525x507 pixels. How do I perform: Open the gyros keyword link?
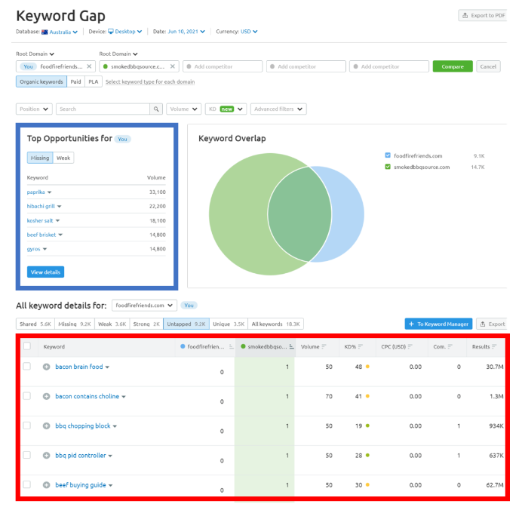pyautogui.click(x=33, y=249)
